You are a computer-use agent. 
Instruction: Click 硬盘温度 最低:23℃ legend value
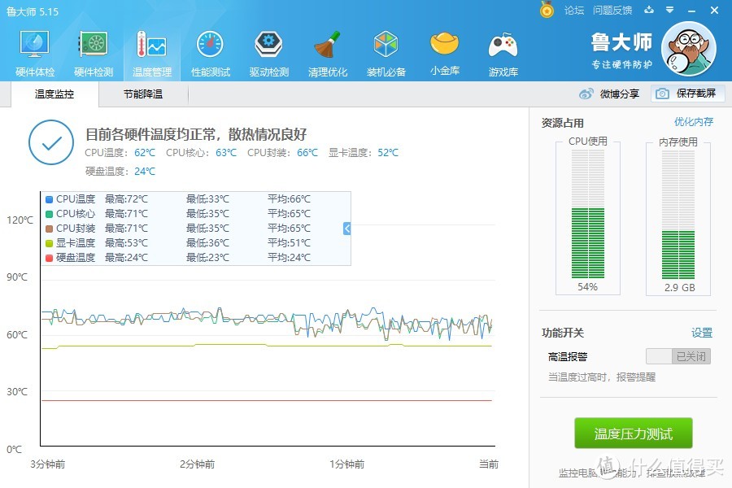[207, 257]
